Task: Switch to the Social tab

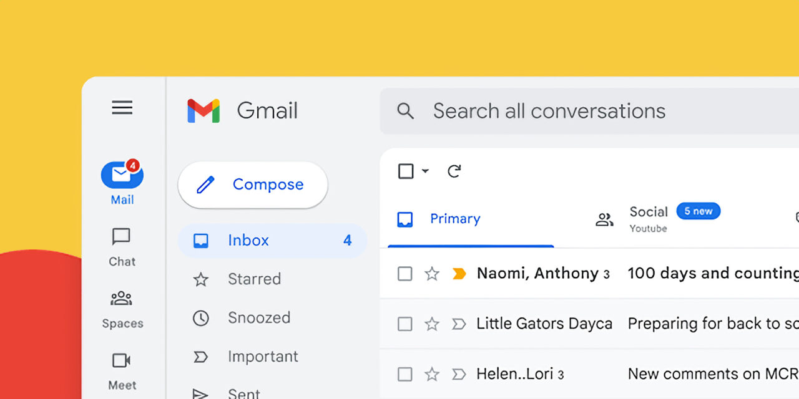Action: [x=649, y=212]
